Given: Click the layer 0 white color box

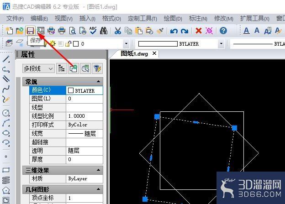Looking at the screenshot, I should (76, 44).
